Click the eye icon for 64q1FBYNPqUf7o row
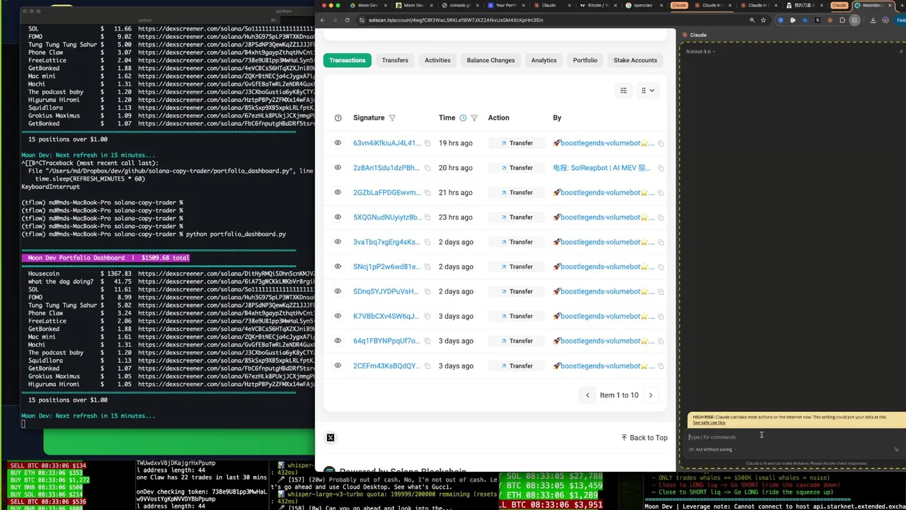The image size is (906, 510). tap(338, 341)
